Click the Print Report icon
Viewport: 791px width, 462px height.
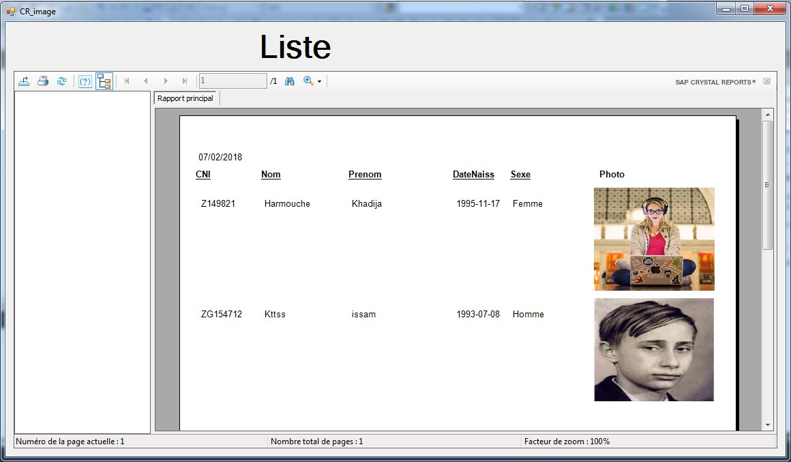[x=43, y=81]
